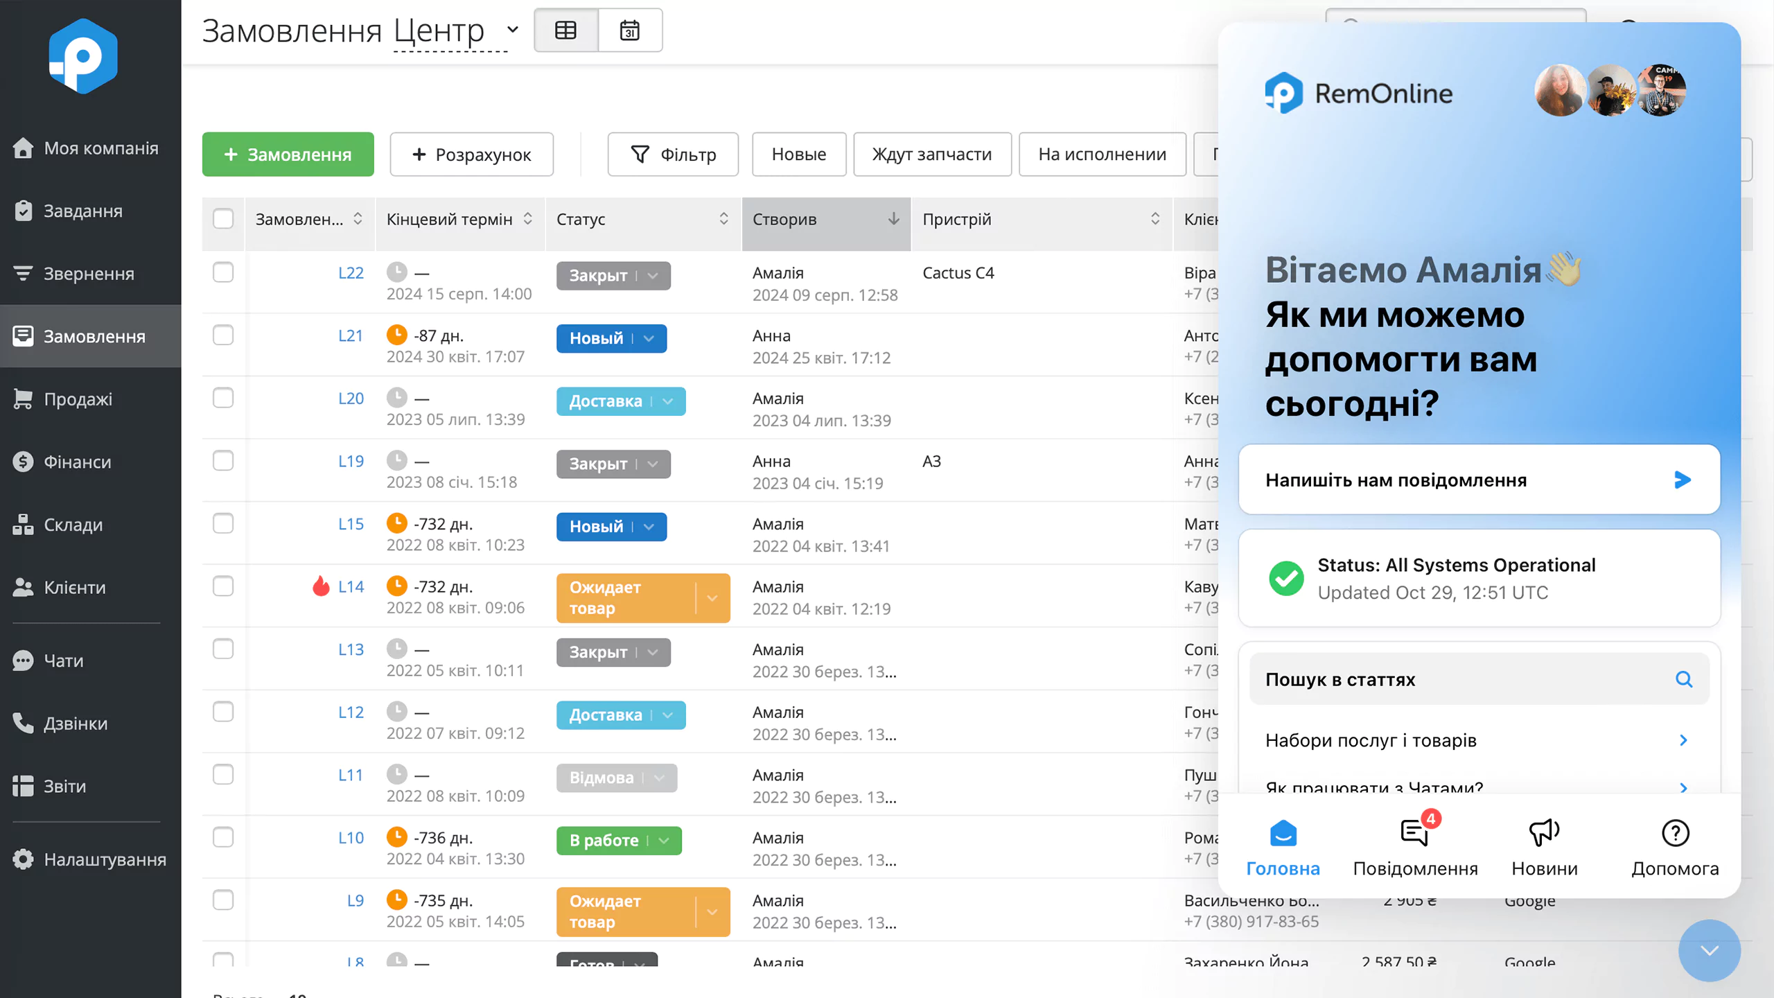Click Напишіть нам повідомлення send arrow
The image size is (1774, 998).
point(1683,480)
